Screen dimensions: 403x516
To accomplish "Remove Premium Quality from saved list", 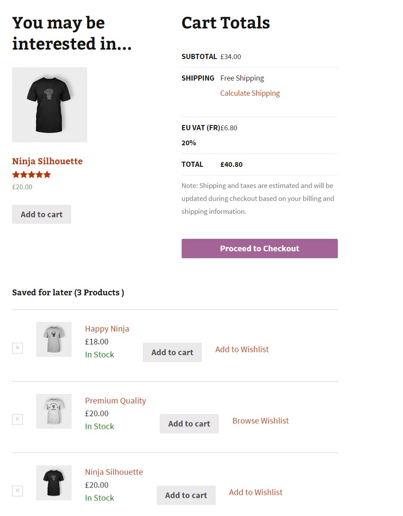I will click(17, 419).
